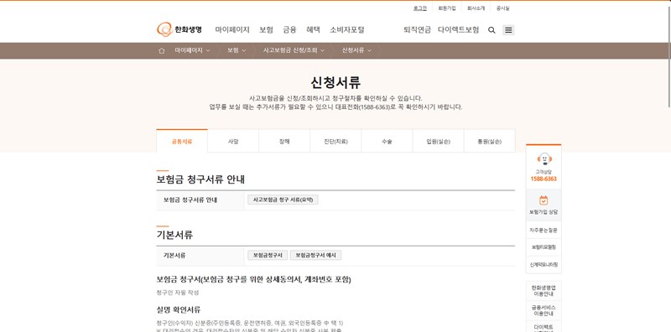Click the 1588-6363 phone number in sidebar
671x332 pixels.
(x=544, y=179)
